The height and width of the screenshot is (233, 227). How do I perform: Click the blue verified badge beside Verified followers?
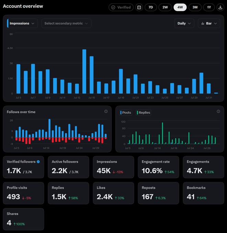tap(38, 162)
